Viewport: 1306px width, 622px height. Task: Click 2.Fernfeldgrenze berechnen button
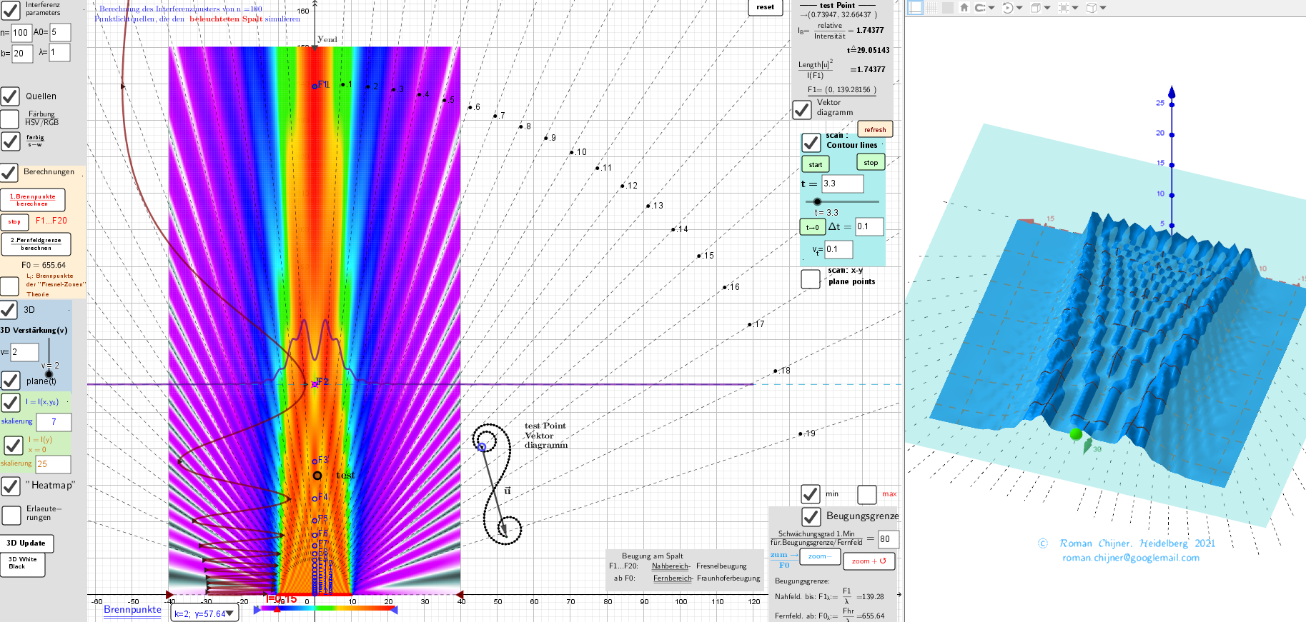pyautogui.click(x=36, y=244)
